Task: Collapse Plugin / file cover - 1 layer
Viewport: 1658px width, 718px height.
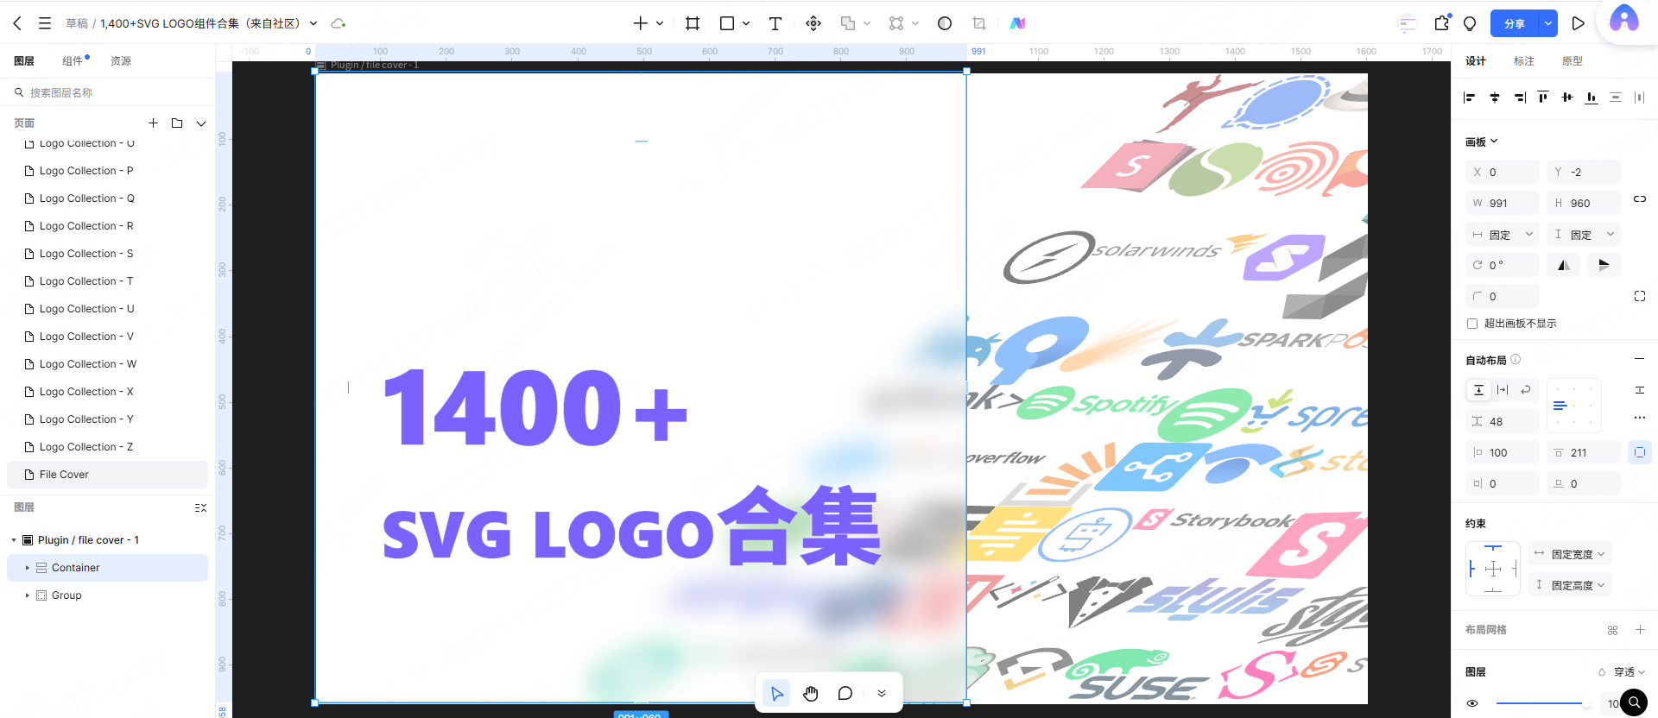Action: (14, 540)
